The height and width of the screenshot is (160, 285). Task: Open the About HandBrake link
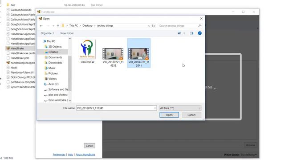point(85,155)
